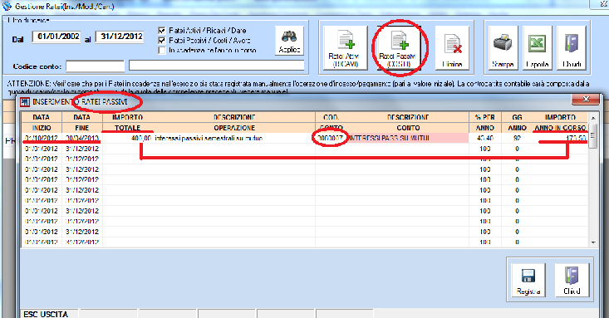
Task: Select first row GG Anno cell 92
Action: (x=517, y=138)
